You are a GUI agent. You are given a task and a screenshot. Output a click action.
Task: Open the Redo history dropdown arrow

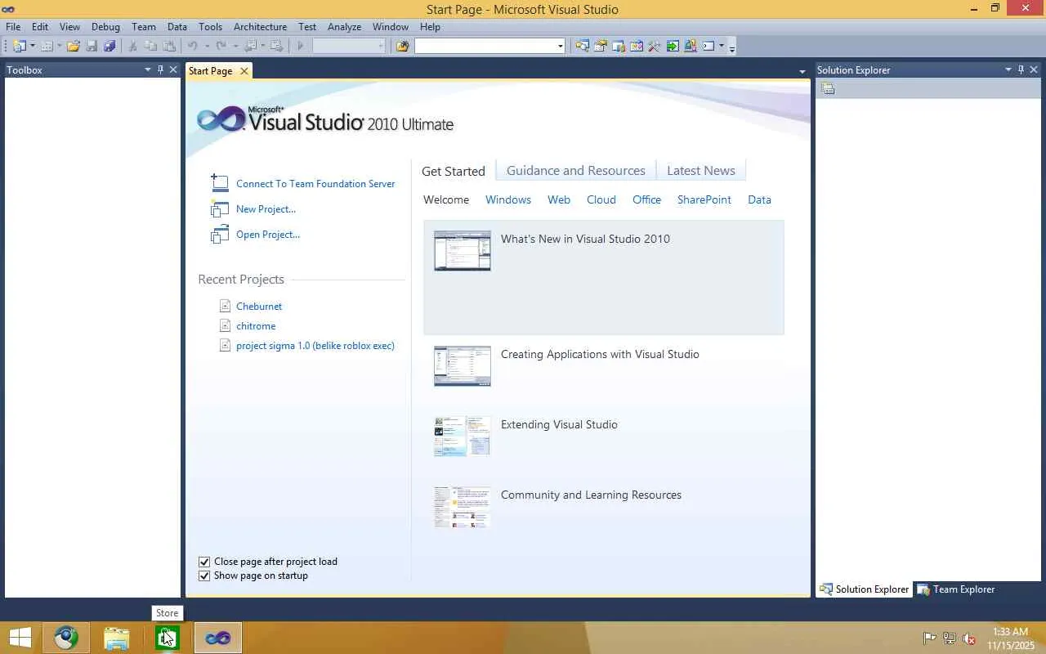235,46
